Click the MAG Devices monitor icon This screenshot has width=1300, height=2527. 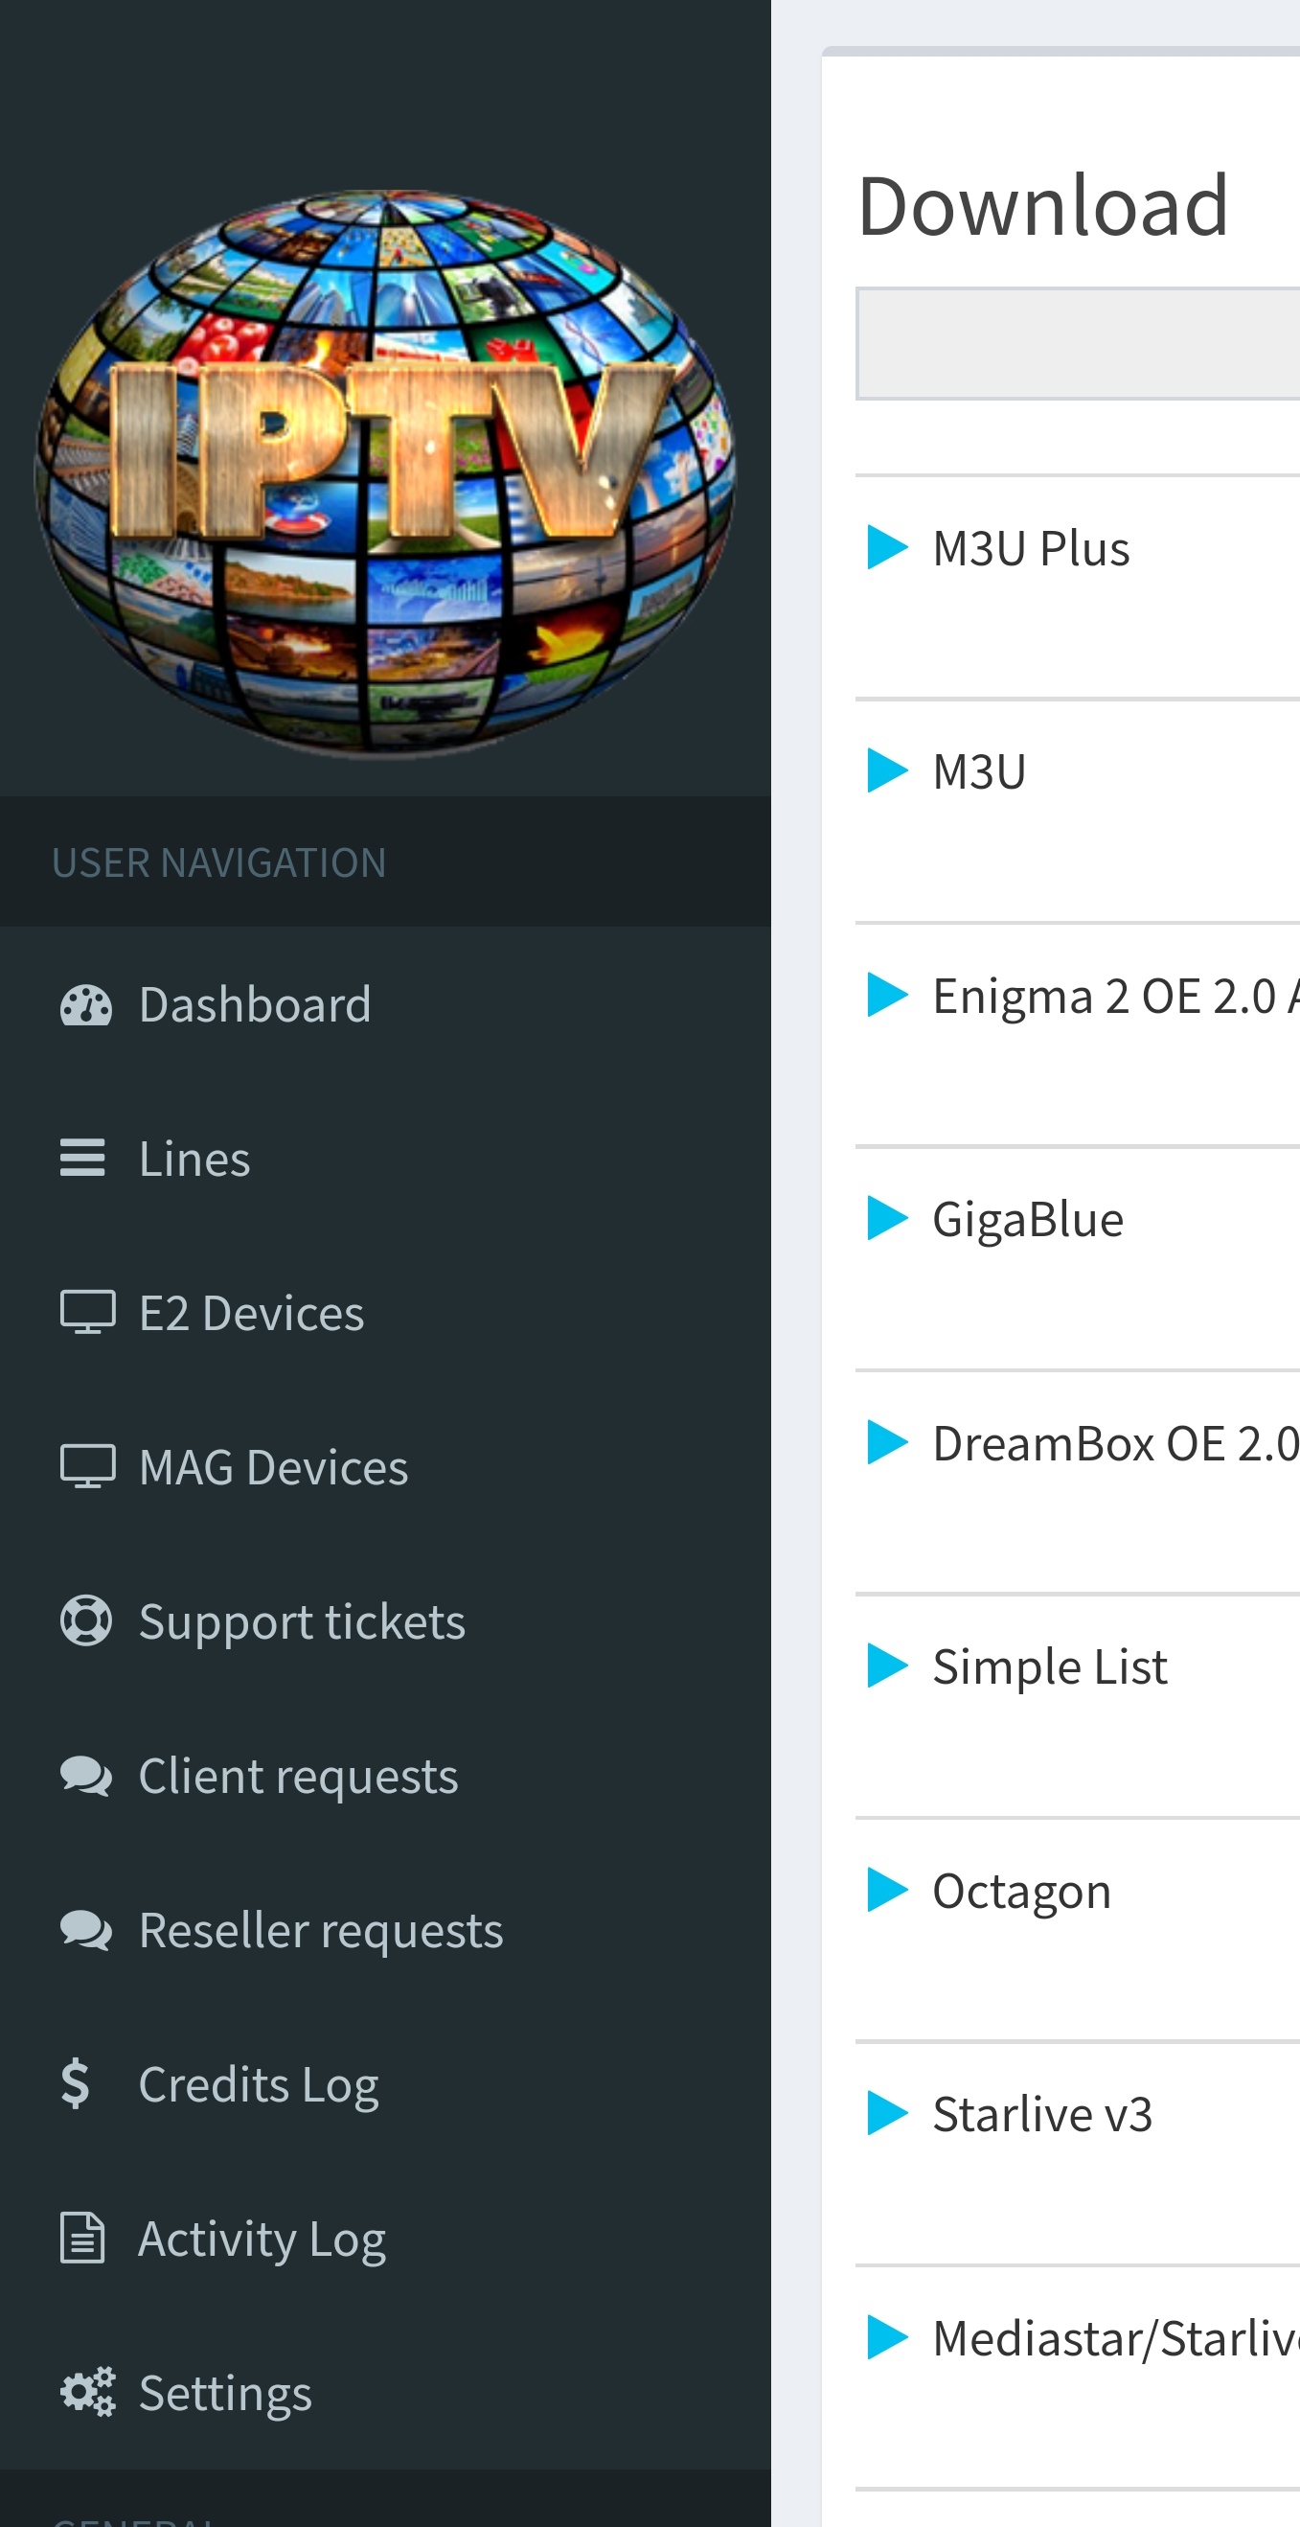87,1466
